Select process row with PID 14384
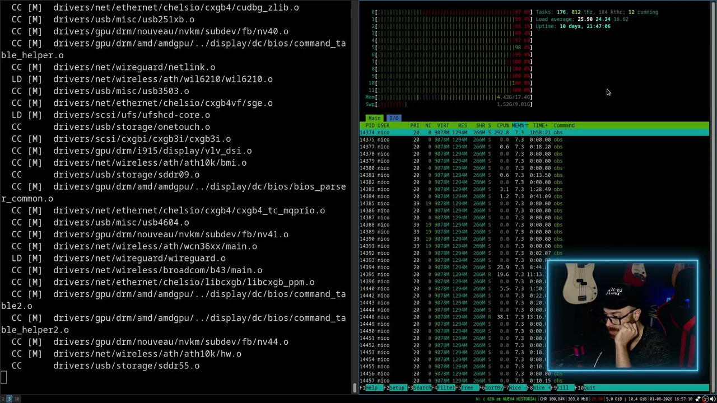 click(x=534, y=196)
